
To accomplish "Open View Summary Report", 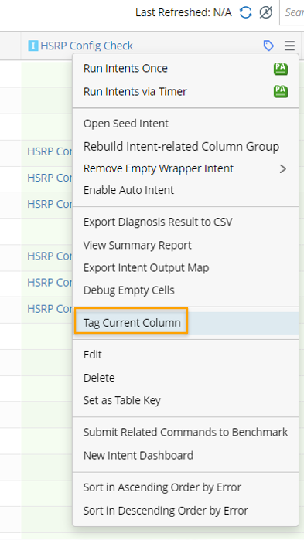I will click(137, 245).
